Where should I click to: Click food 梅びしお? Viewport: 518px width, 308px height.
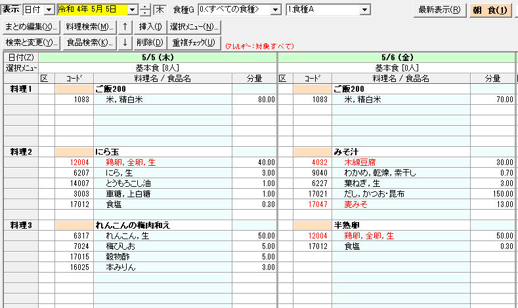(121, 246)
